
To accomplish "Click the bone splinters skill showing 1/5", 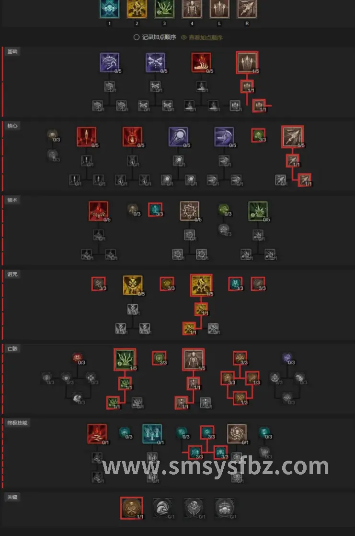I will pyautogui.click(x=247, y=62).
